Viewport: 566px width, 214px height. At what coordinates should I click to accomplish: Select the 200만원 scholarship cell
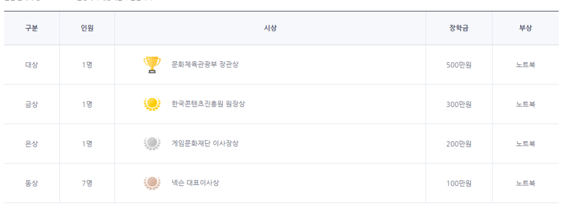[x=459, y=144]
